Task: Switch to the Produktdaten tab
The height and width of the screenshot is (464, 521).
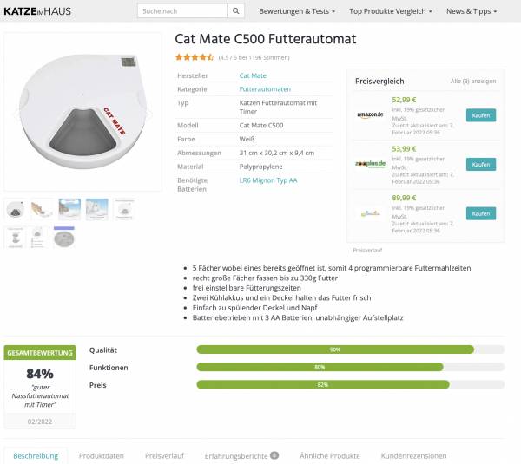Action: pos(102,456)
